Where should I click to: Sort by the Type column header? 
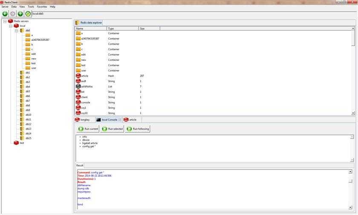click(x=123, y=29)
